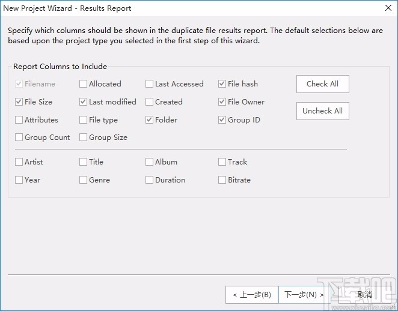The height and width of the screenshot is (311, 398).
Task: Click the Check All button
Action: point(323,84)
